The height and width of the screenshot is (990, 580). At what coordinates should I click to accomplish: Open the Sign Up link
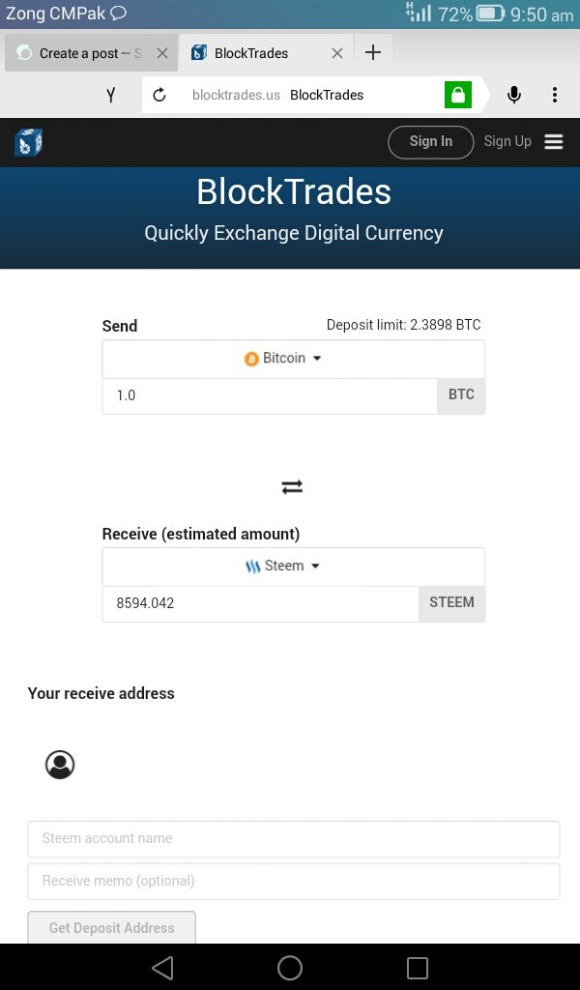[507, 141]
